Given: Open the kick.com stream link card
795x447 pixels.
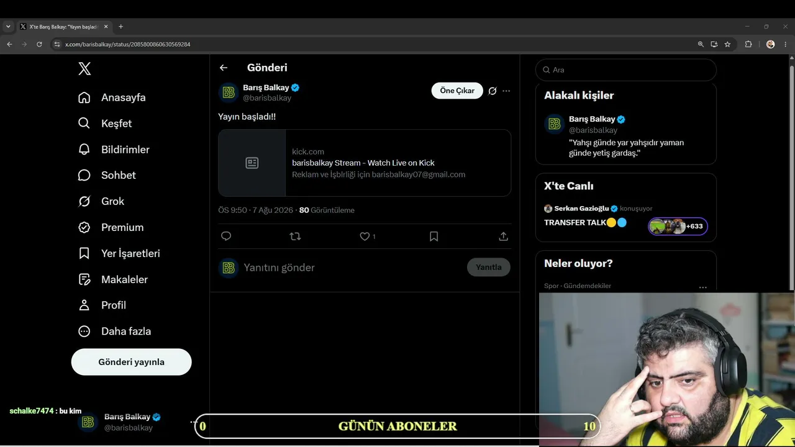Looking at the screenshot, I should 365,163.
